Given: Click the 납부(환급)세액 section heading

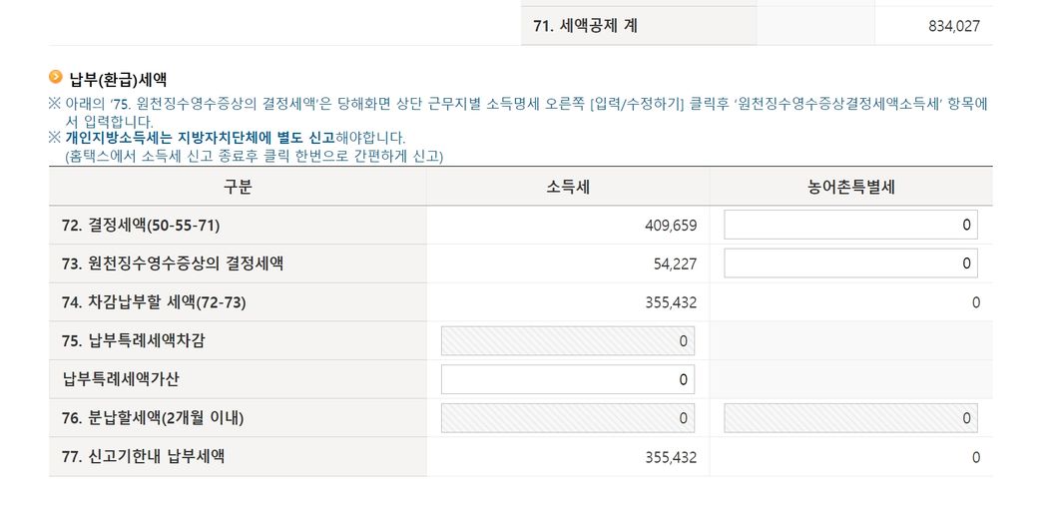Looking at the screenshot, I should point(118,78).
